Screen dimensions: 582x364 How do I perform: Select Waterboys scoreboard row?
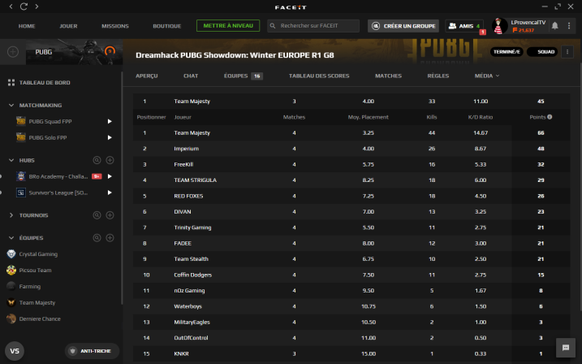351,306
